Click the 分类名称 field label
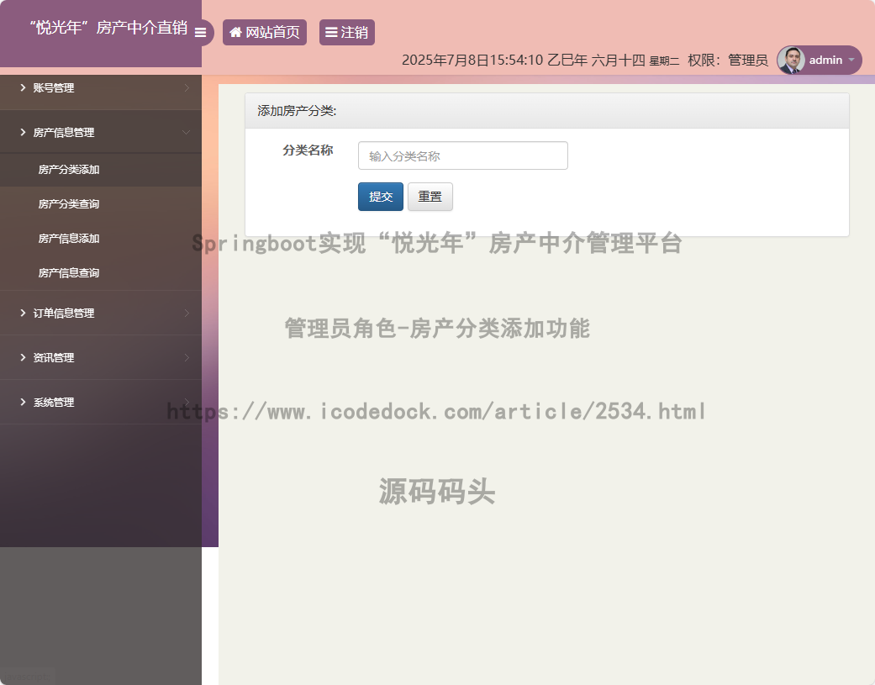Viewport: 875px width, 685px height. (308, 150)
